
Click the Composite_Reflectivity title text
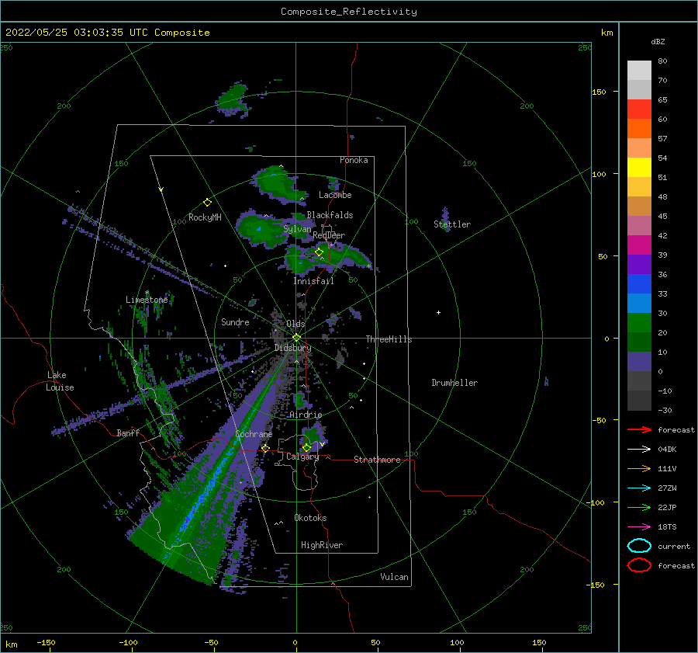349,12
